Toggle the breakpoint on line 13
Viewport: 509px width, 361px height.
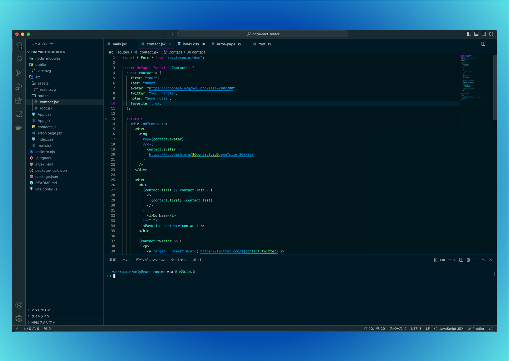[x=106, y=119]
